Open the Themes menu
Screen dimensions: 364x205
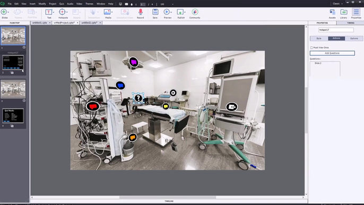(89, 4)
